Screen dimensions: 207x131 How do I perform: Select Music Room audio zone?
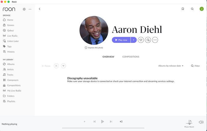[x=189, y=124]
